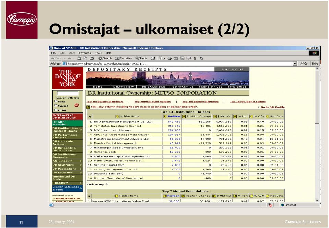Click the Back button in IE toolbar
Viewport: 329px width, 228px height.
(56, 58)
